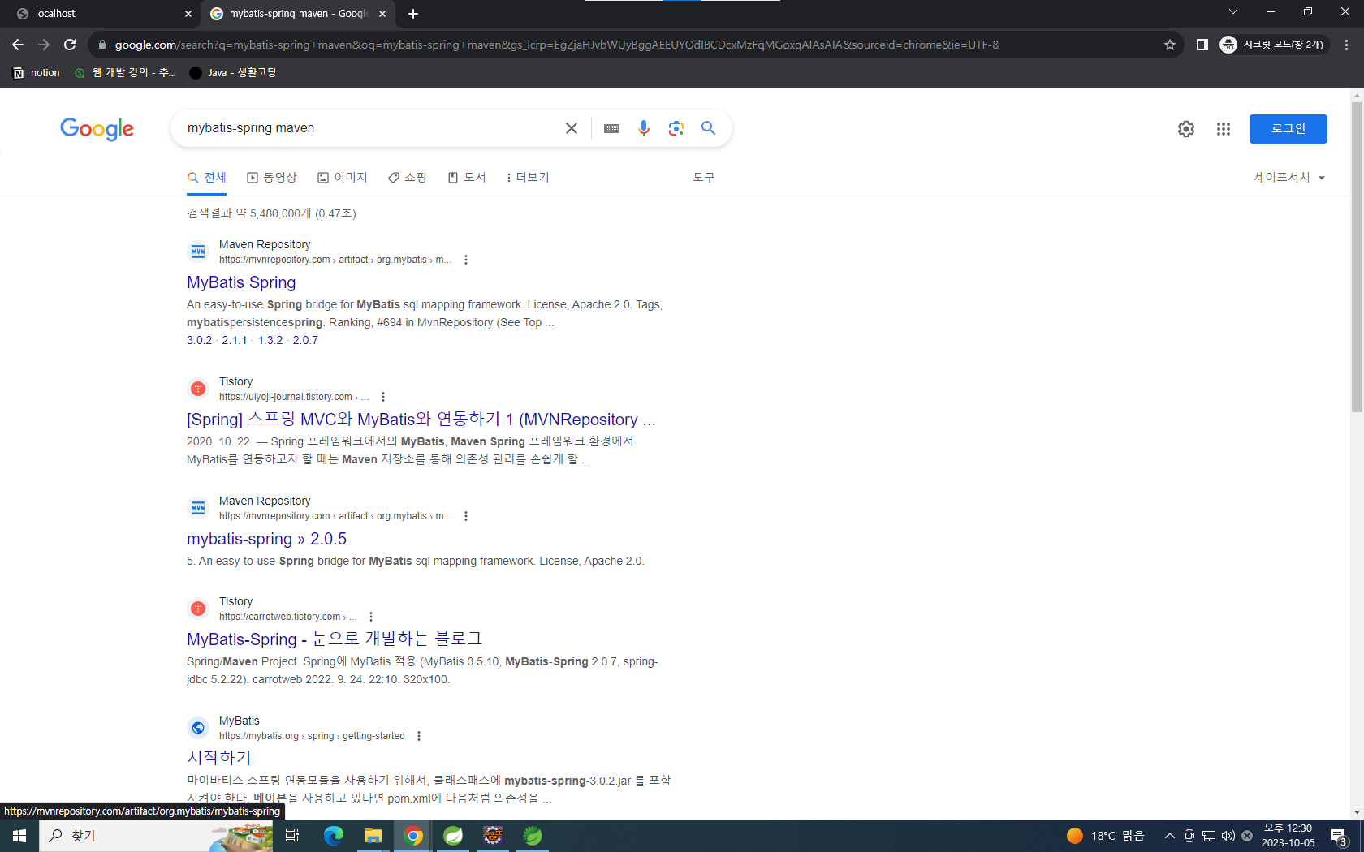Open the 시작하기 getting-started link
Viewport: 1364px width, 852px height.
pyautogui.click(x=219, y=758)
